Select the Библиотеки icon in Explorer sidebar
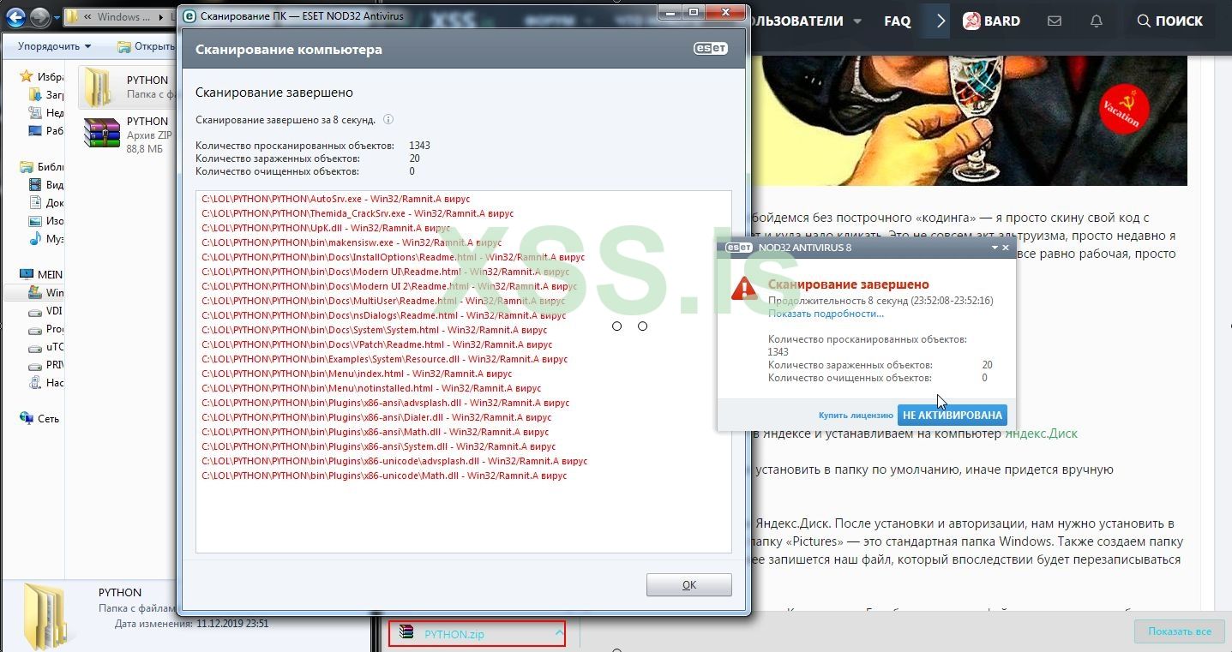 click(x=27, y=167)
